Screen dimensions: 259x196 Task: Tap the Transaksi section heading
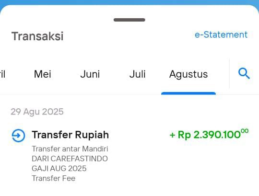(37, 36)
